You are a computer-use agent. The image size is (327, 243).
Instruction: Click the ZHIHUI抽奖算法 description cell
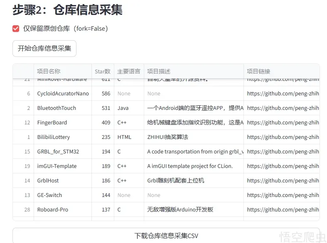[x=194, y=137]
